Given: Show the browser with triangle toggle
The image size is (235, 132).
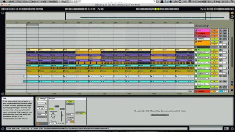Looking at the screenshot, I should click(3, 13).
